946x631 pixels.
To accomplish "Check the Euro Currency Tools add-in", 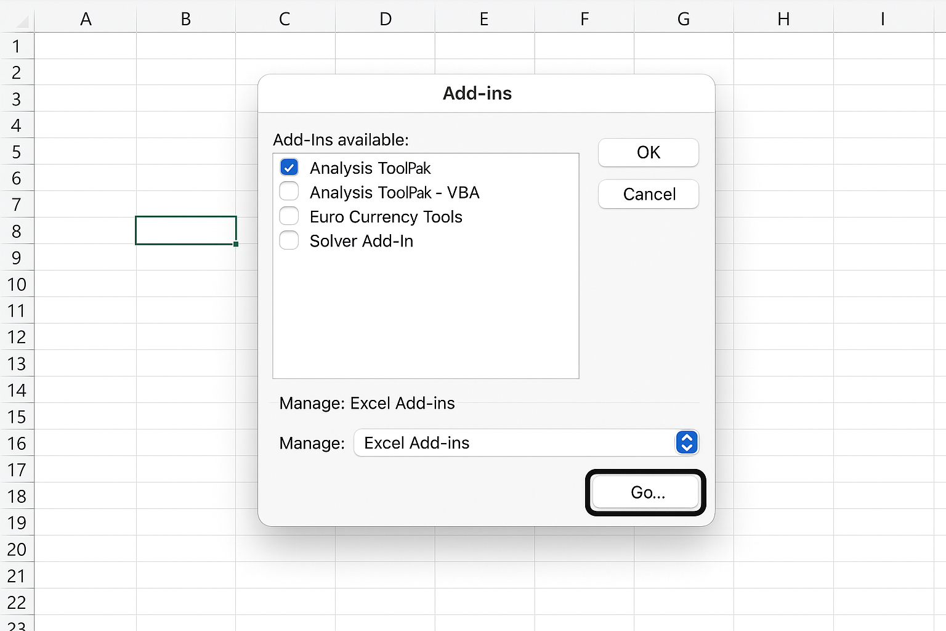I will pos(289,216).
